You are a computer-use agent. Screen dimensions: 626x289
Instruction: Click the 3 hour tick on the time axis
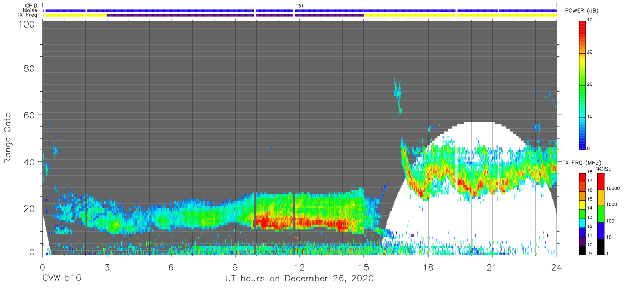click(x=107, y=267)
